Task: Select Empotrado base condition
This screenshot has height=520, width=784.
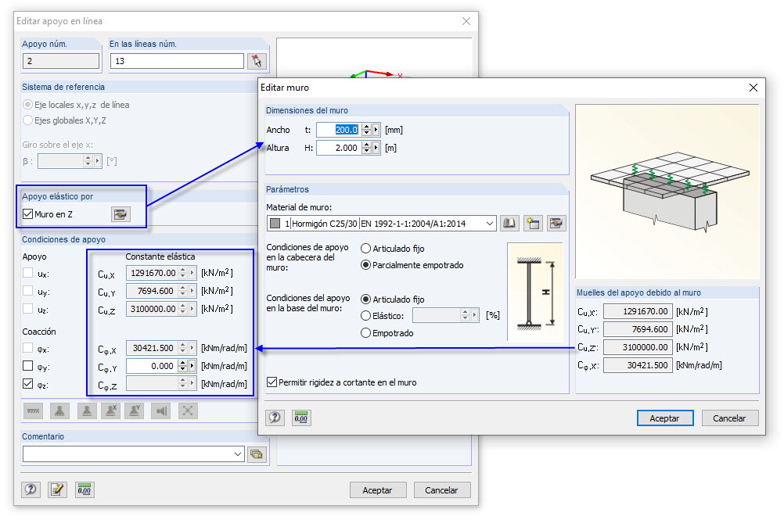Action: [x=365, y=332]
